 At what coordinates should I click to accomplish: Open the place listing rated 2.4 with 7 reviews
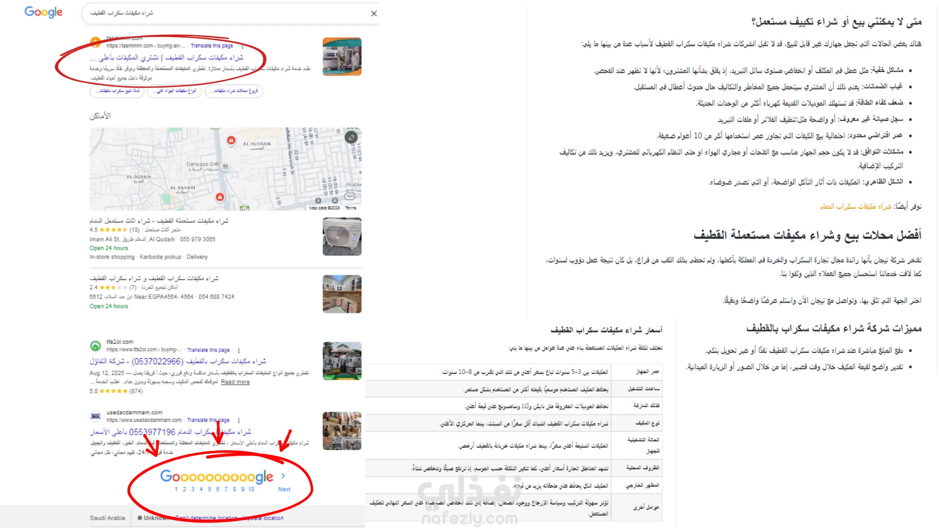[x=154, y=279]
